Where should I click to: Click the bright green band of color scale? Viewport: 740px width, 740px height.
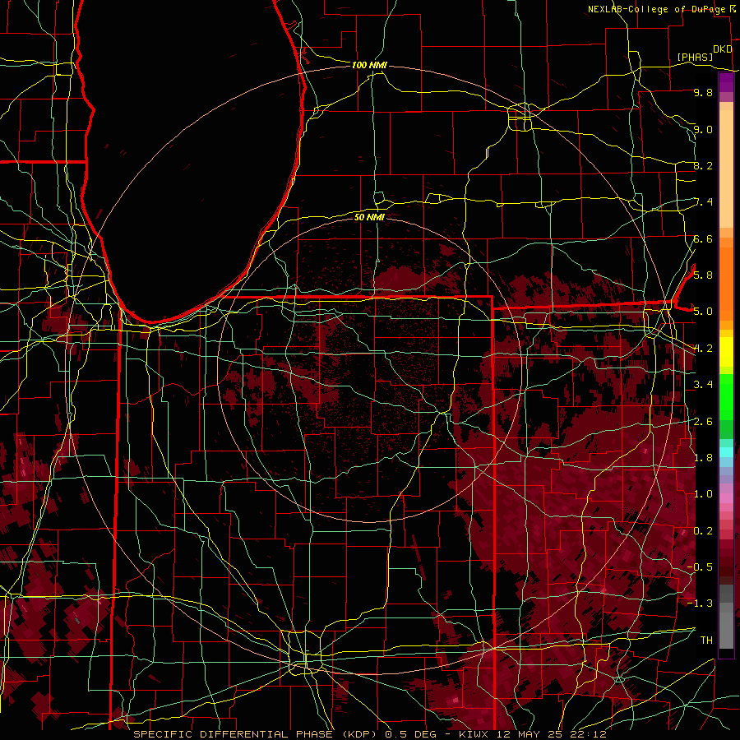tap(726, 396)
